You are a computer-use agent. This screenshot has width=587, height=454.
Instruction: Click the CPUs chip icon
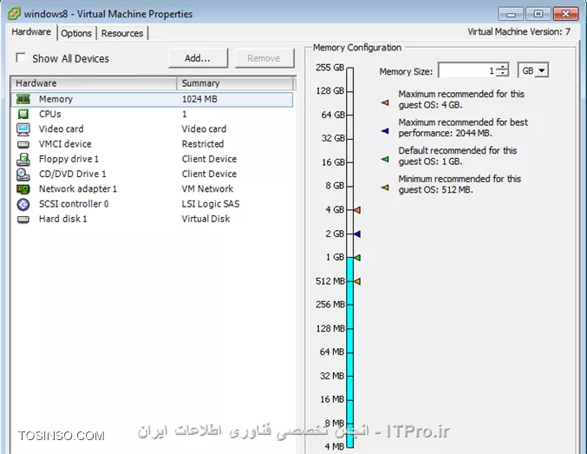23,114
